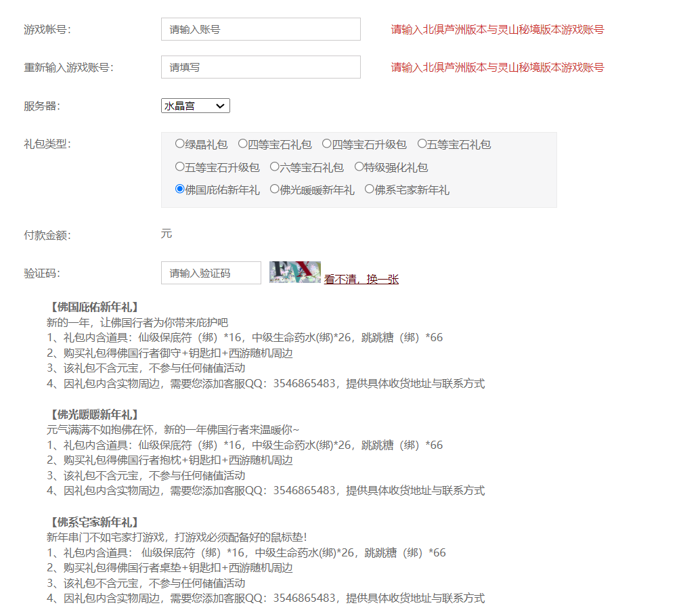The height and width of the screenshot is (614, 683).
Task: Click the captcha image to refresh it
Action: (x=295, y=272)
